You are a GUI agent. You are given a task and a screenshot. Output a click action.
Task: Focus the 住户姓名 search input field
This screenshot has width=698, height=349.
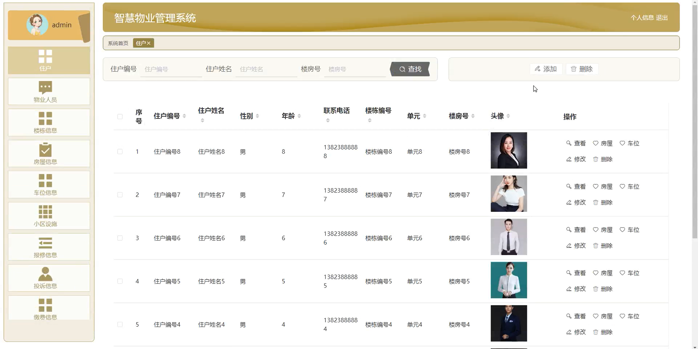(x=266, y=69)
